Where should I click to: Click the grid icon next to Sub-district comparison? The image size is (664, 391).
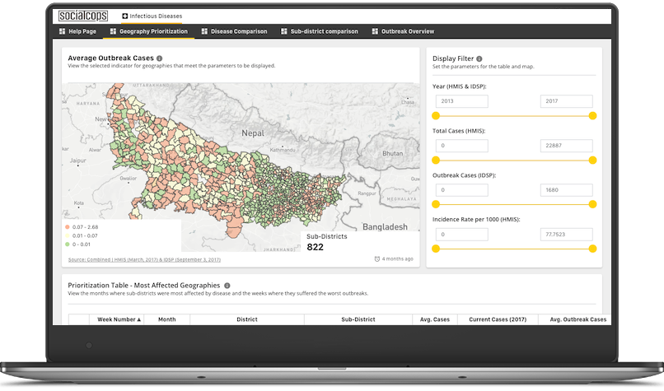click(284, 31)
